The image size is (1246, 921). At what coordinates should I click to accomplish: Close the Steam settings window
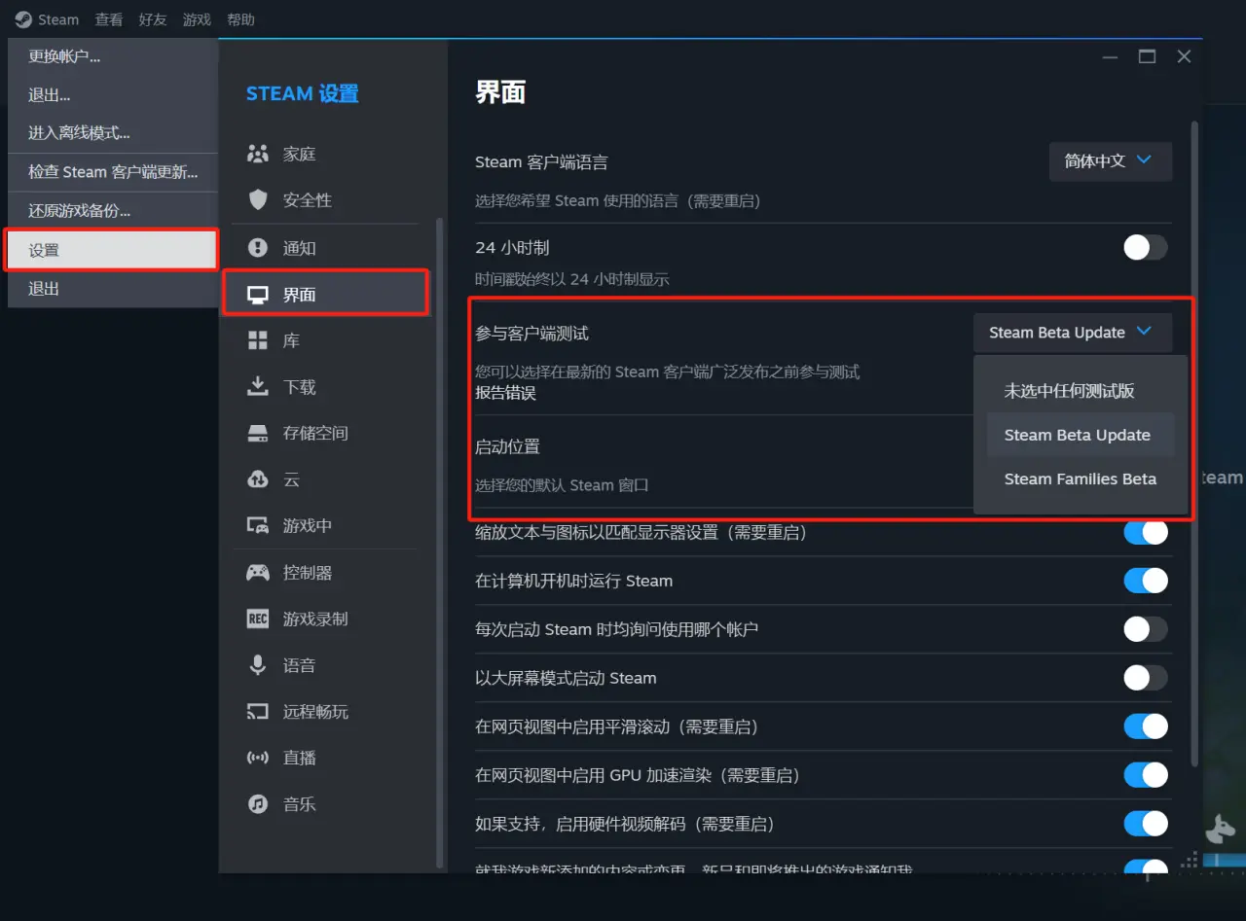coord(1184,56)
